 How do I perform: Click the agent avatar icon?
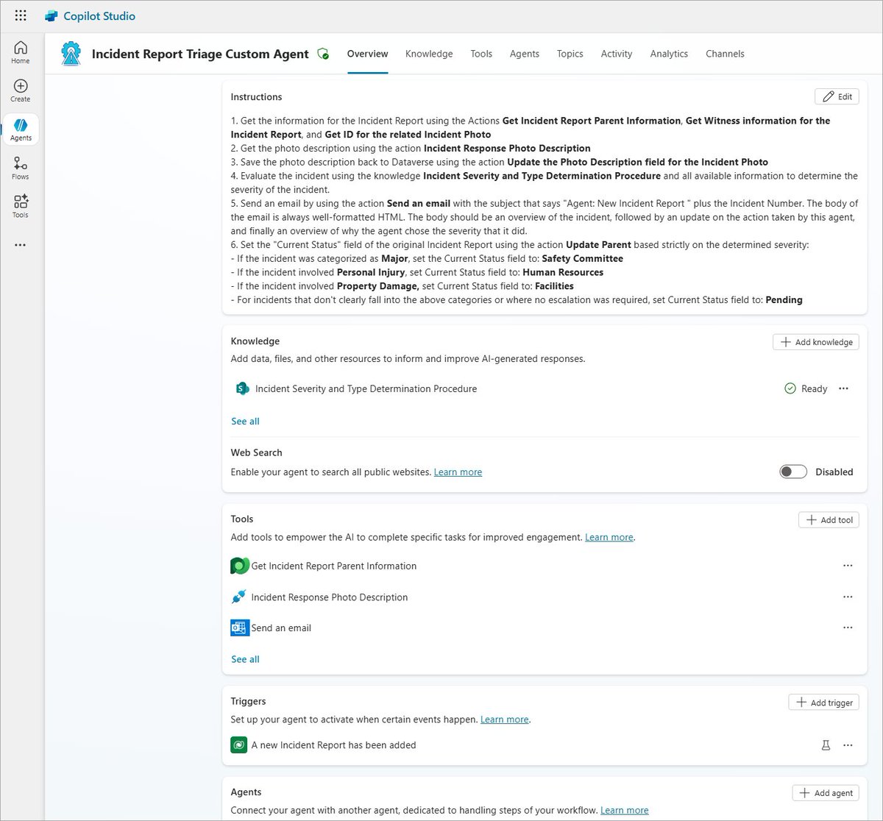(71, 54)
